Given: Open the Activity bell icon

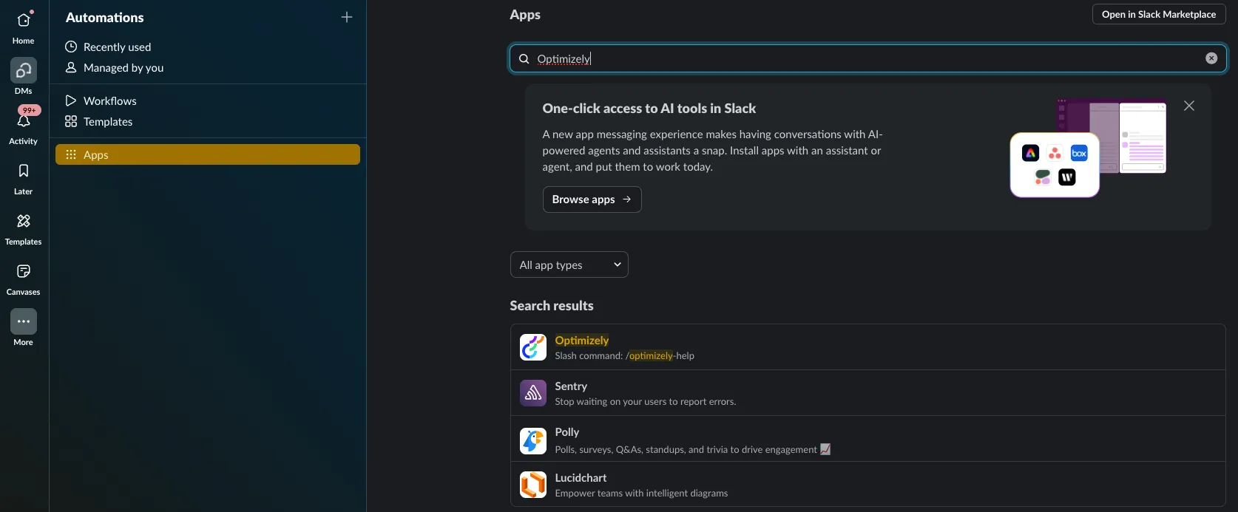Looking at the screenshot, I should click(x=24, y=121).
